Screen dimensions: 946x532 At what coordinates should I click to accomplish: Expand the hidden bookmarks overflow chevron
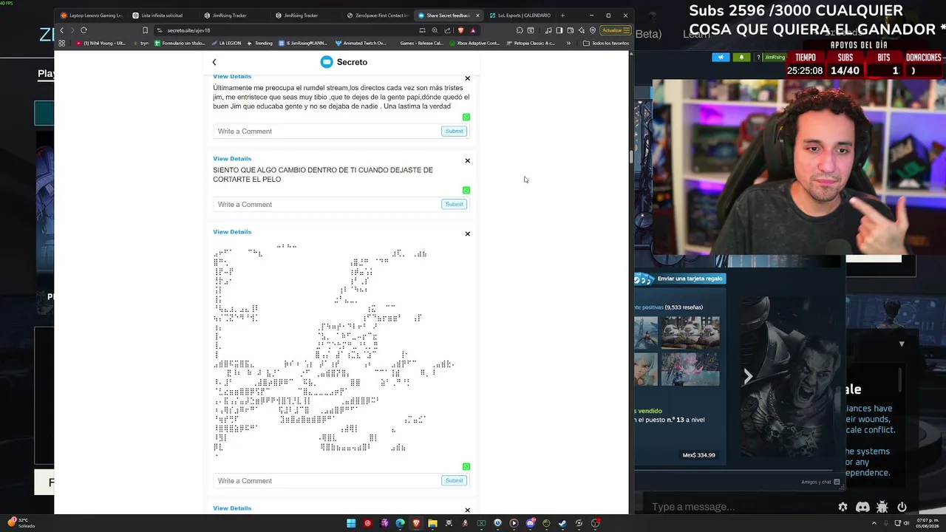pos(568,43)
